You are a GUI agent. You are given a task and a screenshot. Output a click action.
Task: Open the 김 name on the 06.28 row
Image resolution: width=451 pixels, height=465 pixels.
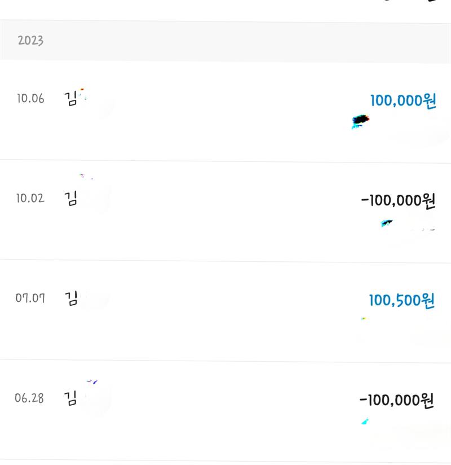coord(71,398)
